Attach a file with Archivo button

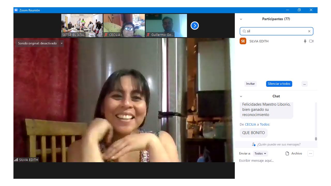[x=294, y=153]
